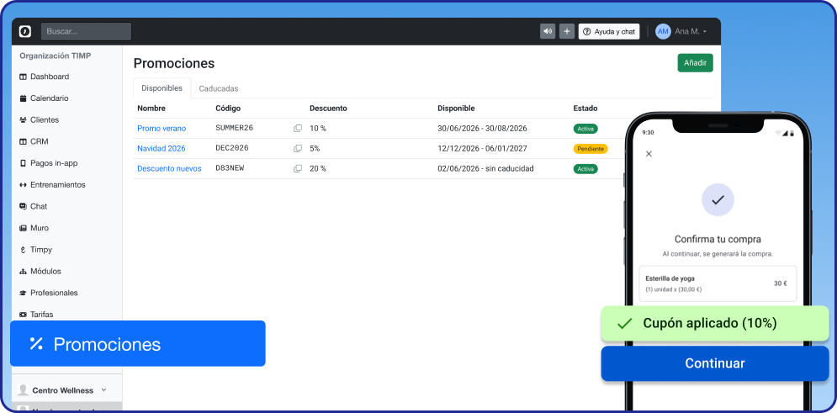Click the Estado column header
The width and height of the screenshot is (837, 413).
coord(585,109)
